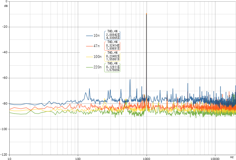Click the THD,+N header in blue box
The height and width of the screenshot is (160, 236).
(x=112, y=31)
